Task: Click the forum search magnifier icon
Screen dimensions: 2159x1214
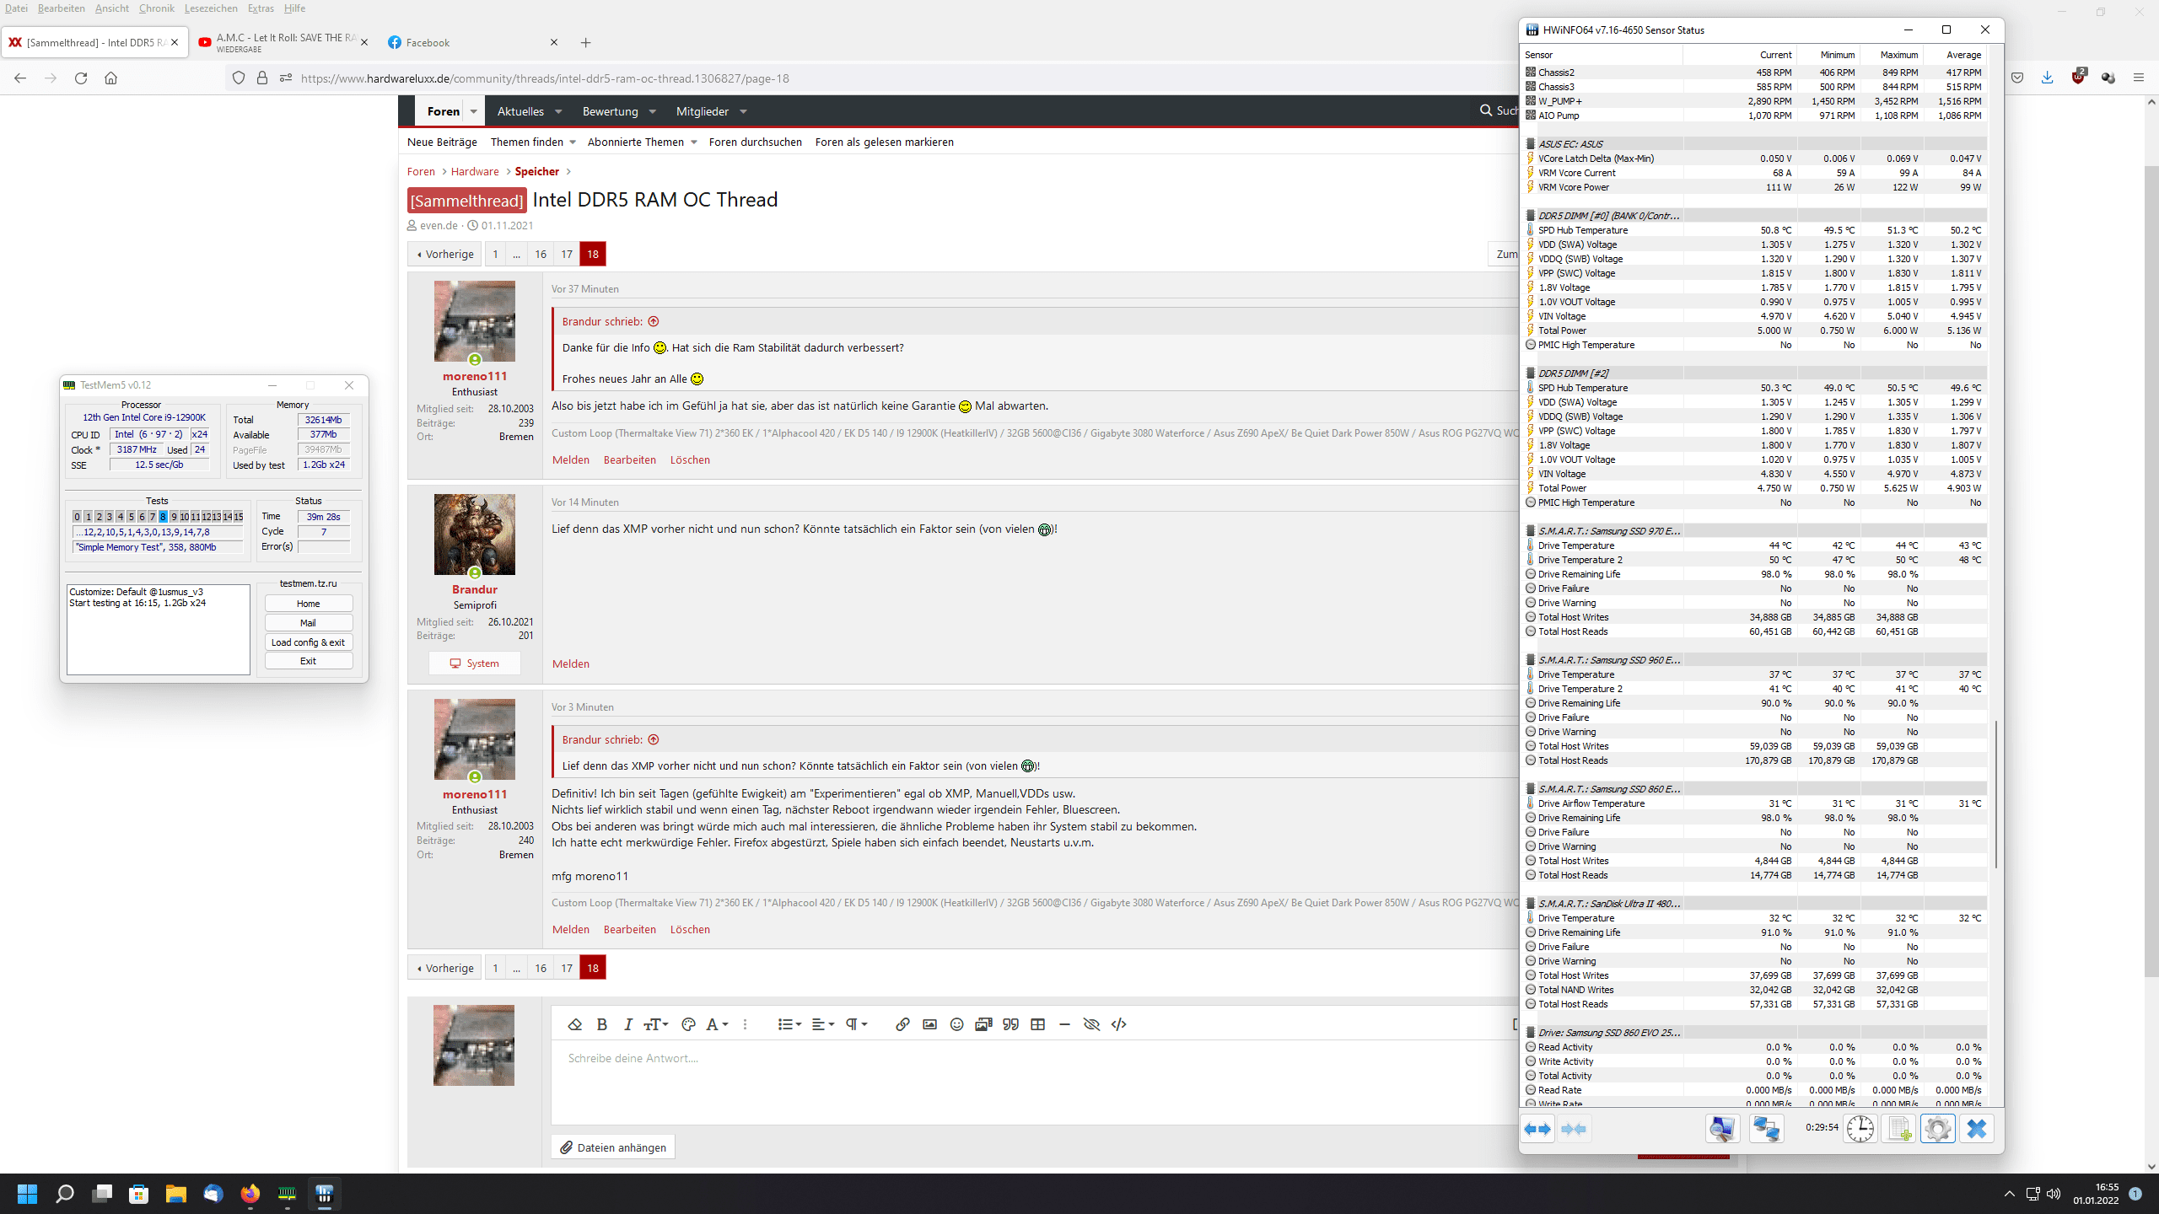Action: coord(1486,110)
